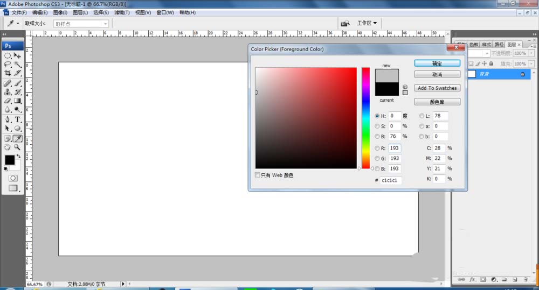The image size is (539, 290).
Task: Click the layer style fx icon
Action: pyautogui.click(x=472, y=280)
